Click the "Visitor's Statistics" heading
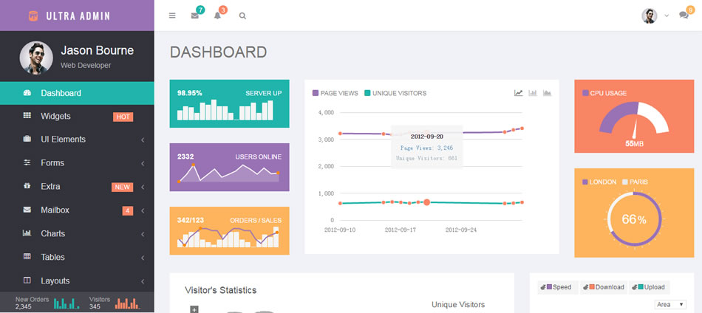Screen dimensions: 702x313 (x=221, y=290)
